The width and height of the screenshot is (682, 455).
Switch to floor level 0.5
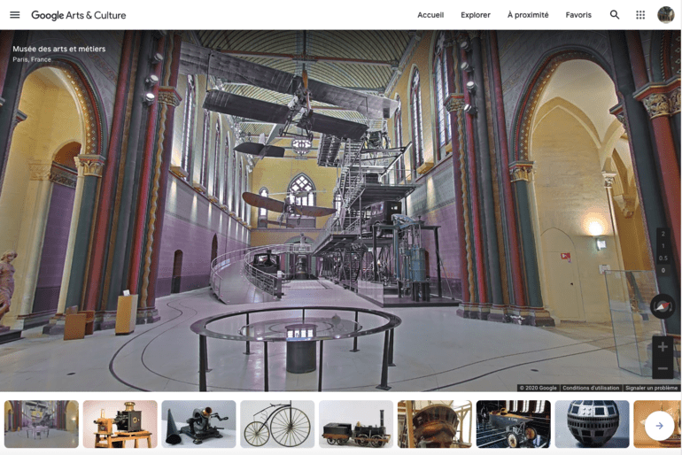pos(663,258)
